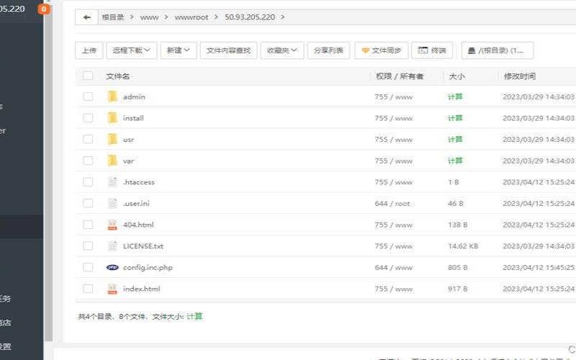Navigate to wwwroot in the breadcrumb path

190,17
